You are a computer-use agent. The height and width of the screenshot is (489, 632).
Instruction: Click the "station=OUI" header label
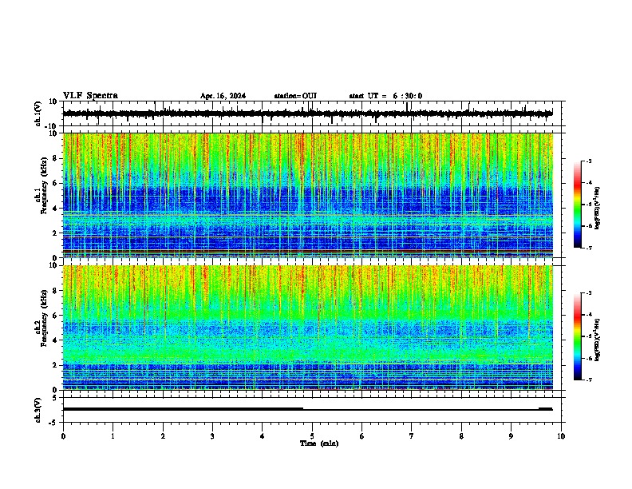(x=295, y=96)
